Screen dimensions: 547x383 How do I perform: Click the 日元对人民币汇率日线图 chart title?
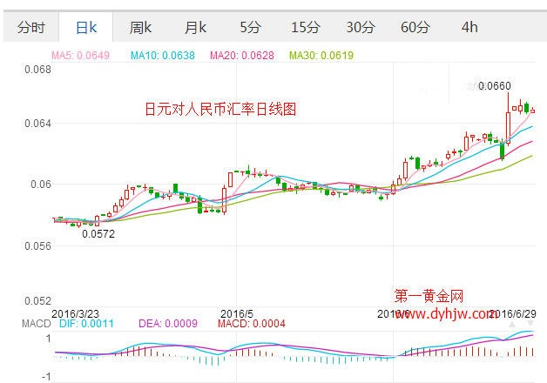[220, 109]
